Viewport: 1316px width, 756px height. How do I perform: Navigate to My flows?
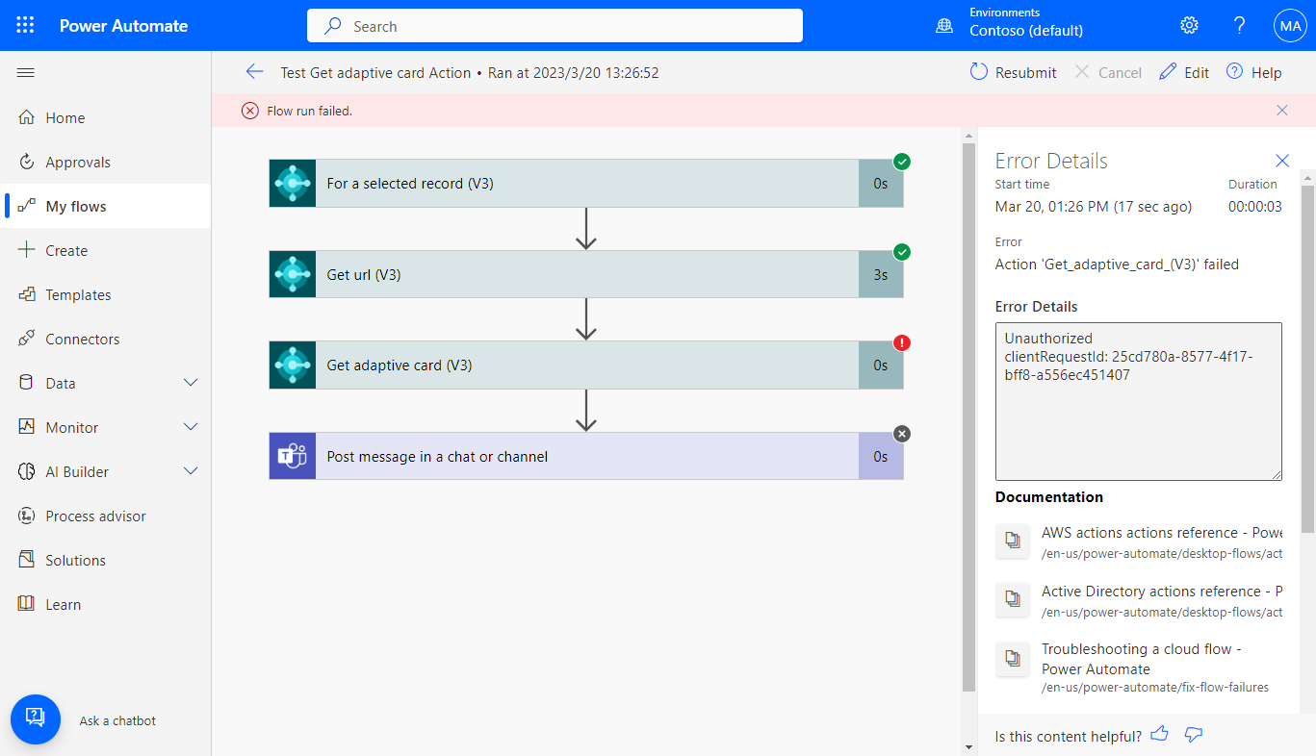click(x=75, y=207)
